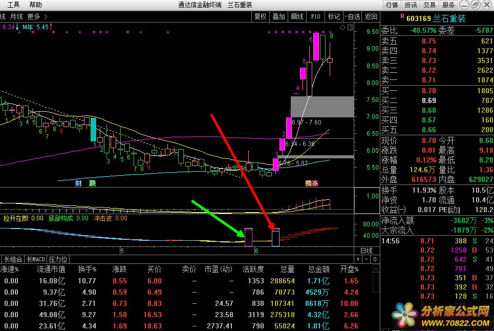Remove stock via -自选 button
494x331 pixels.
tap(352, 17)
